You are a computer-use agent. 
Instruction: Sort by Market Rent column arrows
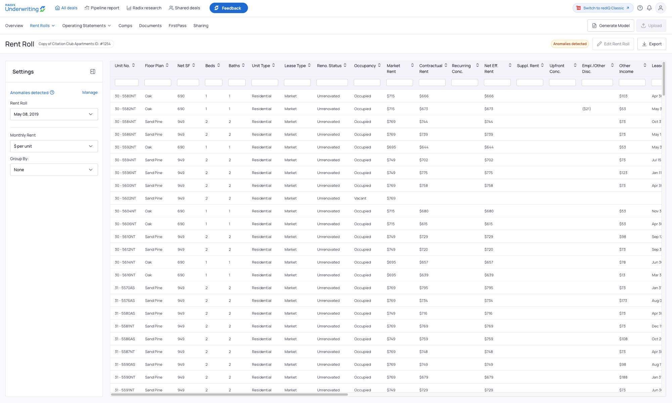(x=412, y=65)
